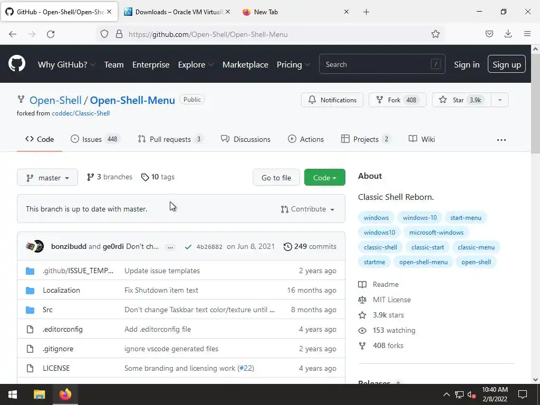540x405 pixels.
Task: Select the Code repository tab
Action: tap(40, 139)
